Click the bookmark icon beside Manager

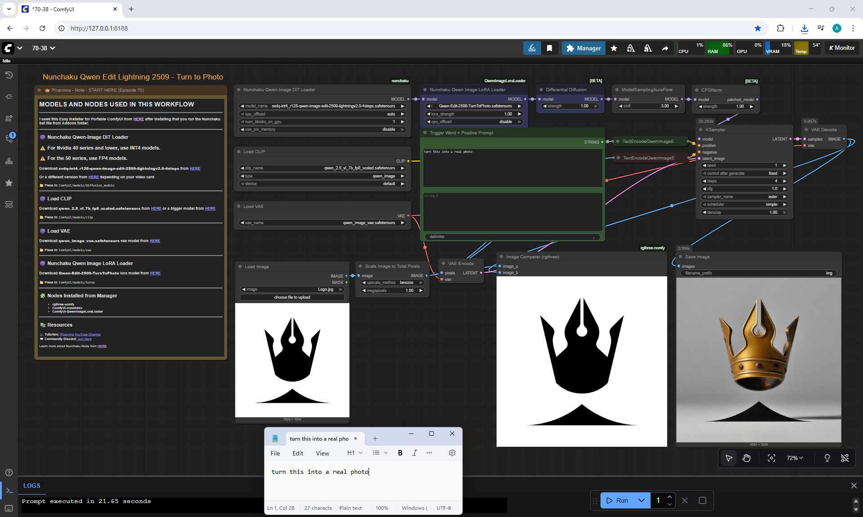(x=549, y=48)
